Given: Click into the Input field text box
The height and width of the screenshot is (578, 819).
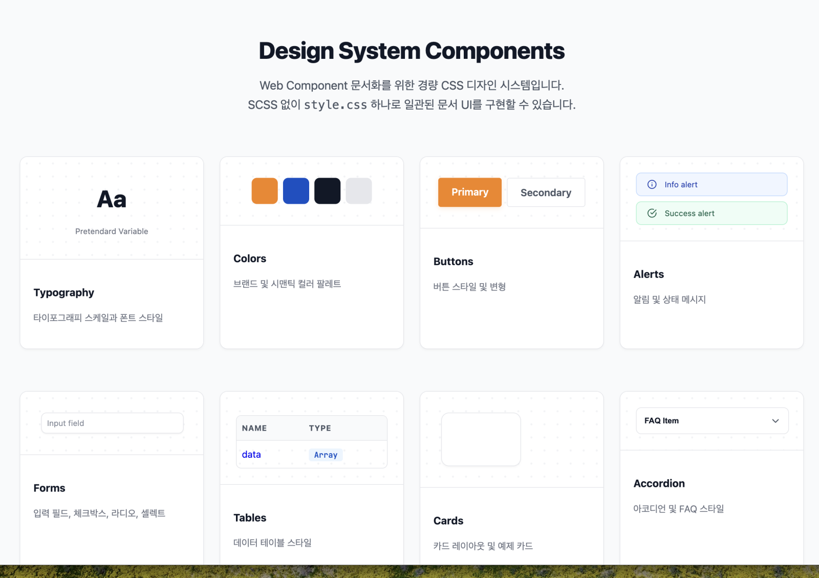Looking at the screenshot, I should [112, 423].
